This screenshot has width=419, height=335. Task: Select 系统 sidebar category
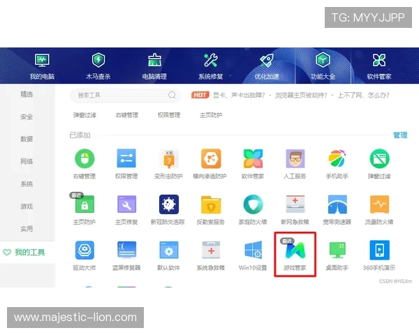point(27,184)
